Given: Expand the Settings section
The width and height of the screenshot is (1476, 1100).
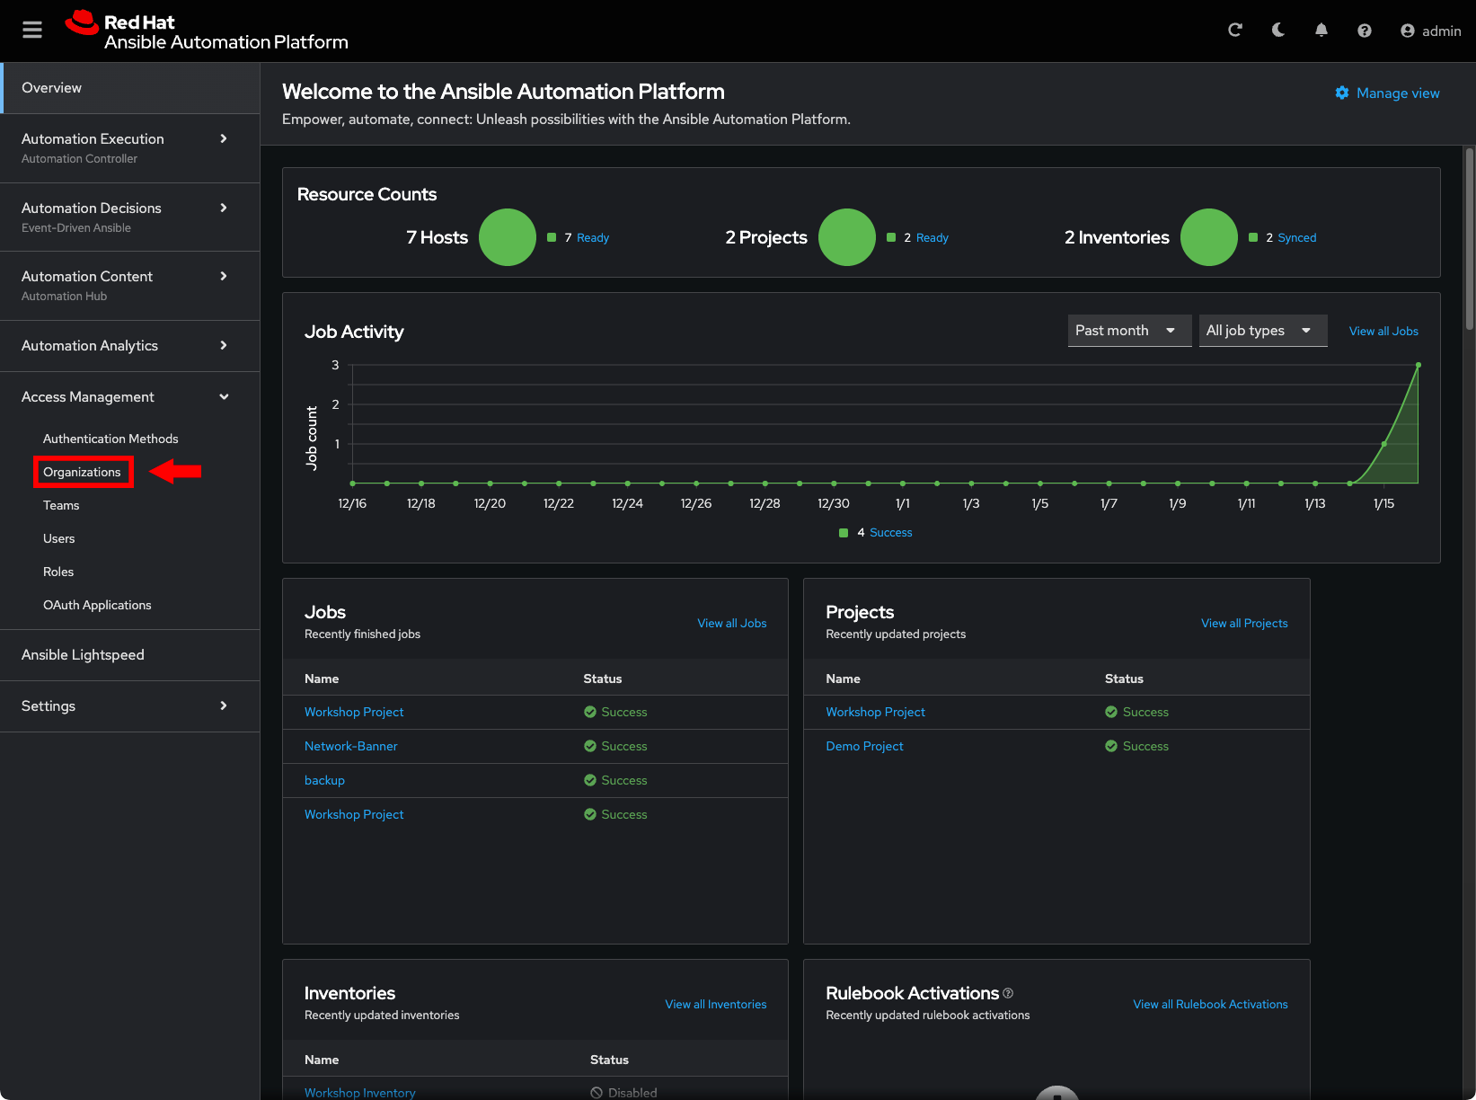Looking at the screenshot, I should (x=131, y=706).
